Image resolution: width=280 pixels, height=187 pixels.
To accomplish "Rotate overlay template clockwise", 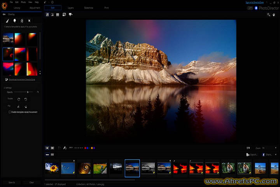I will click(x=19, y=99).
